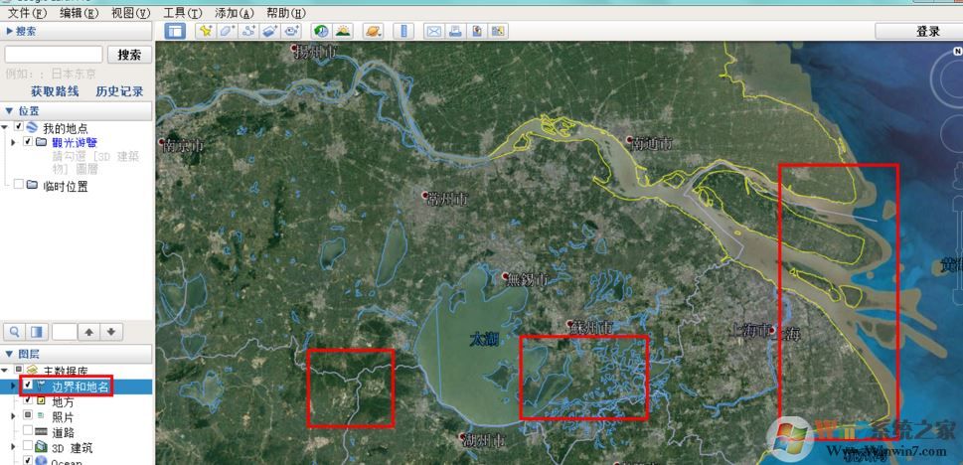Image resolution: width=963 pixels, height=465 pixels.
Task: Toggle the sidebar panel button
Action: [175, 31]
